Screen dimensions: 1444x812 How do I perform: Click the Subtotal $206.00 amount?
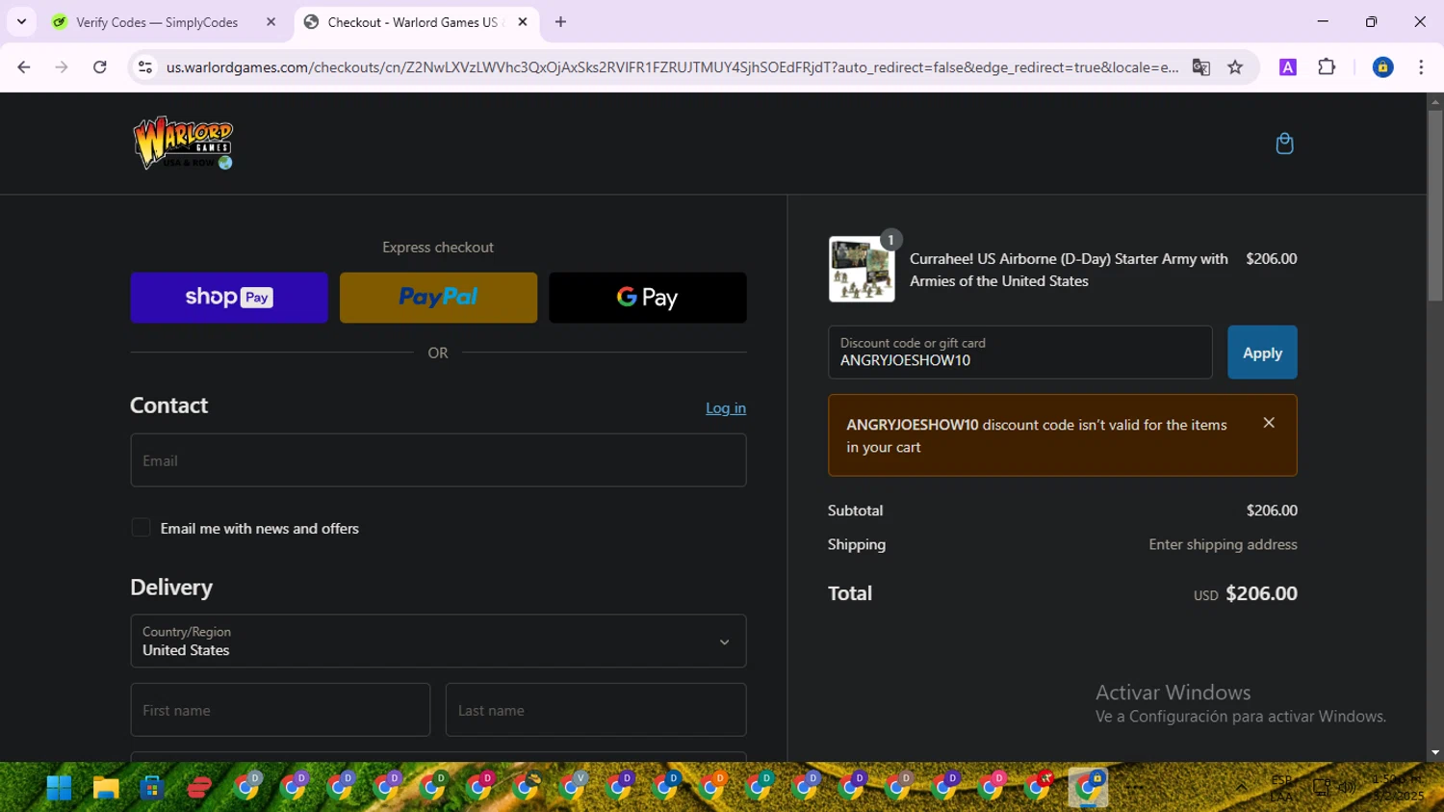point(1272,511)
